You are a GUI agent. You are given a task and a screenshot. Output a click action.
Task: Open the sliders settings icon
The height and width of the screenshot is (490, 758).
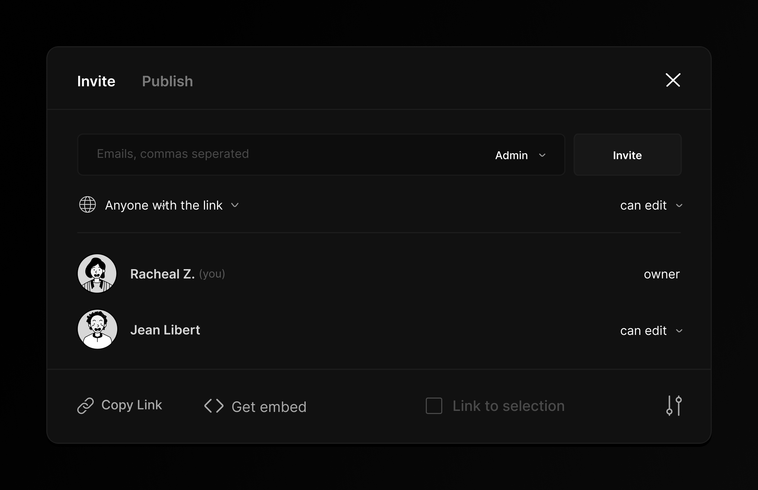[674, 405]
